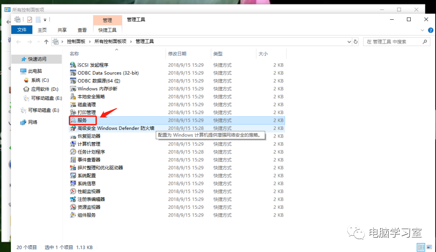Click the refresh button beside address bar
The image size is (436, 252).
[355, 42]
